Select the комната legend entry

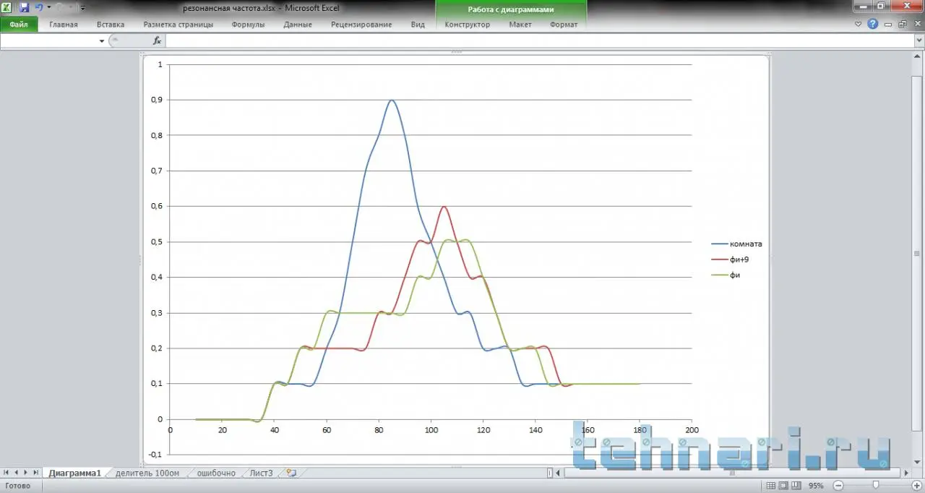pos(736,244)
